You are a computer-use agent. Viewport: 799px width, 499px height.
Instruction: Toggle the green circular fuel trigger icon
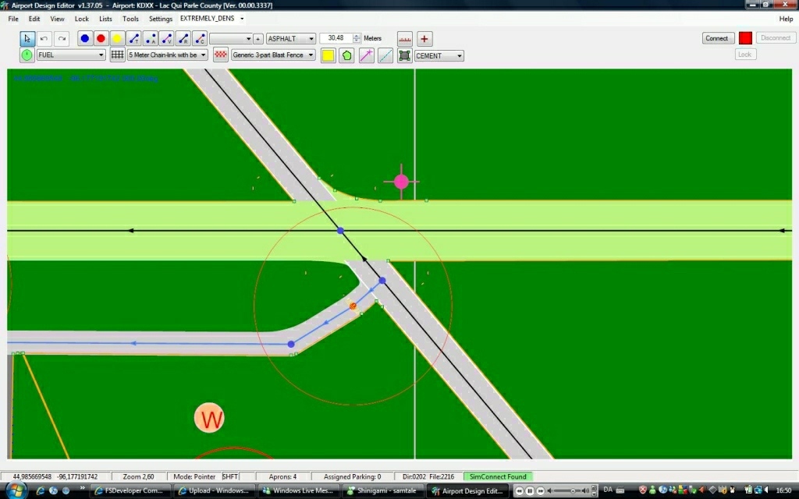(27, 55)
